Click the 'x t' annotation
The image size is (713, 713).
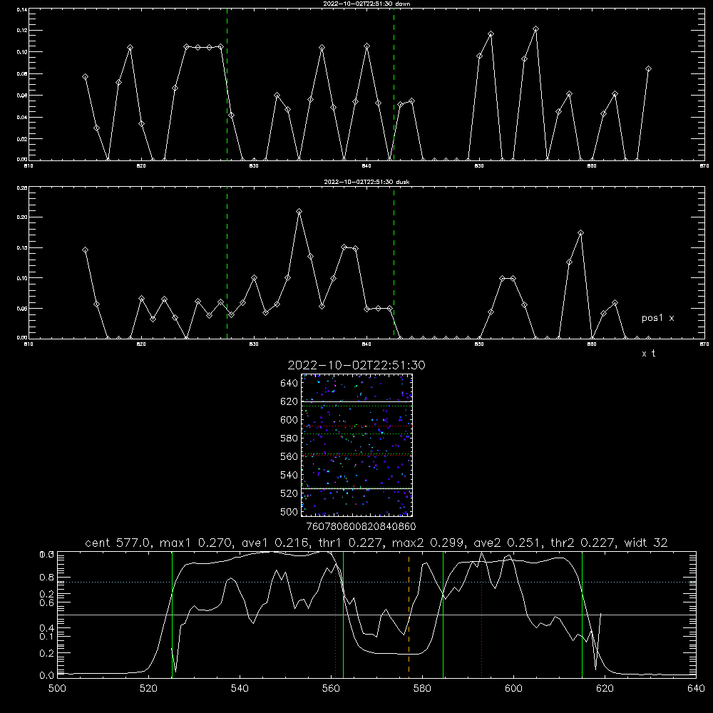648,354
